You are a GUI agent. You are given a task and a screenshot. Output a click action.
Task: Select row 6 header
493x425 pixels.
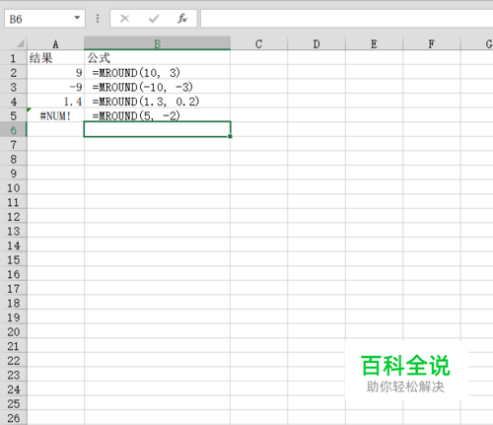[13, 130]
